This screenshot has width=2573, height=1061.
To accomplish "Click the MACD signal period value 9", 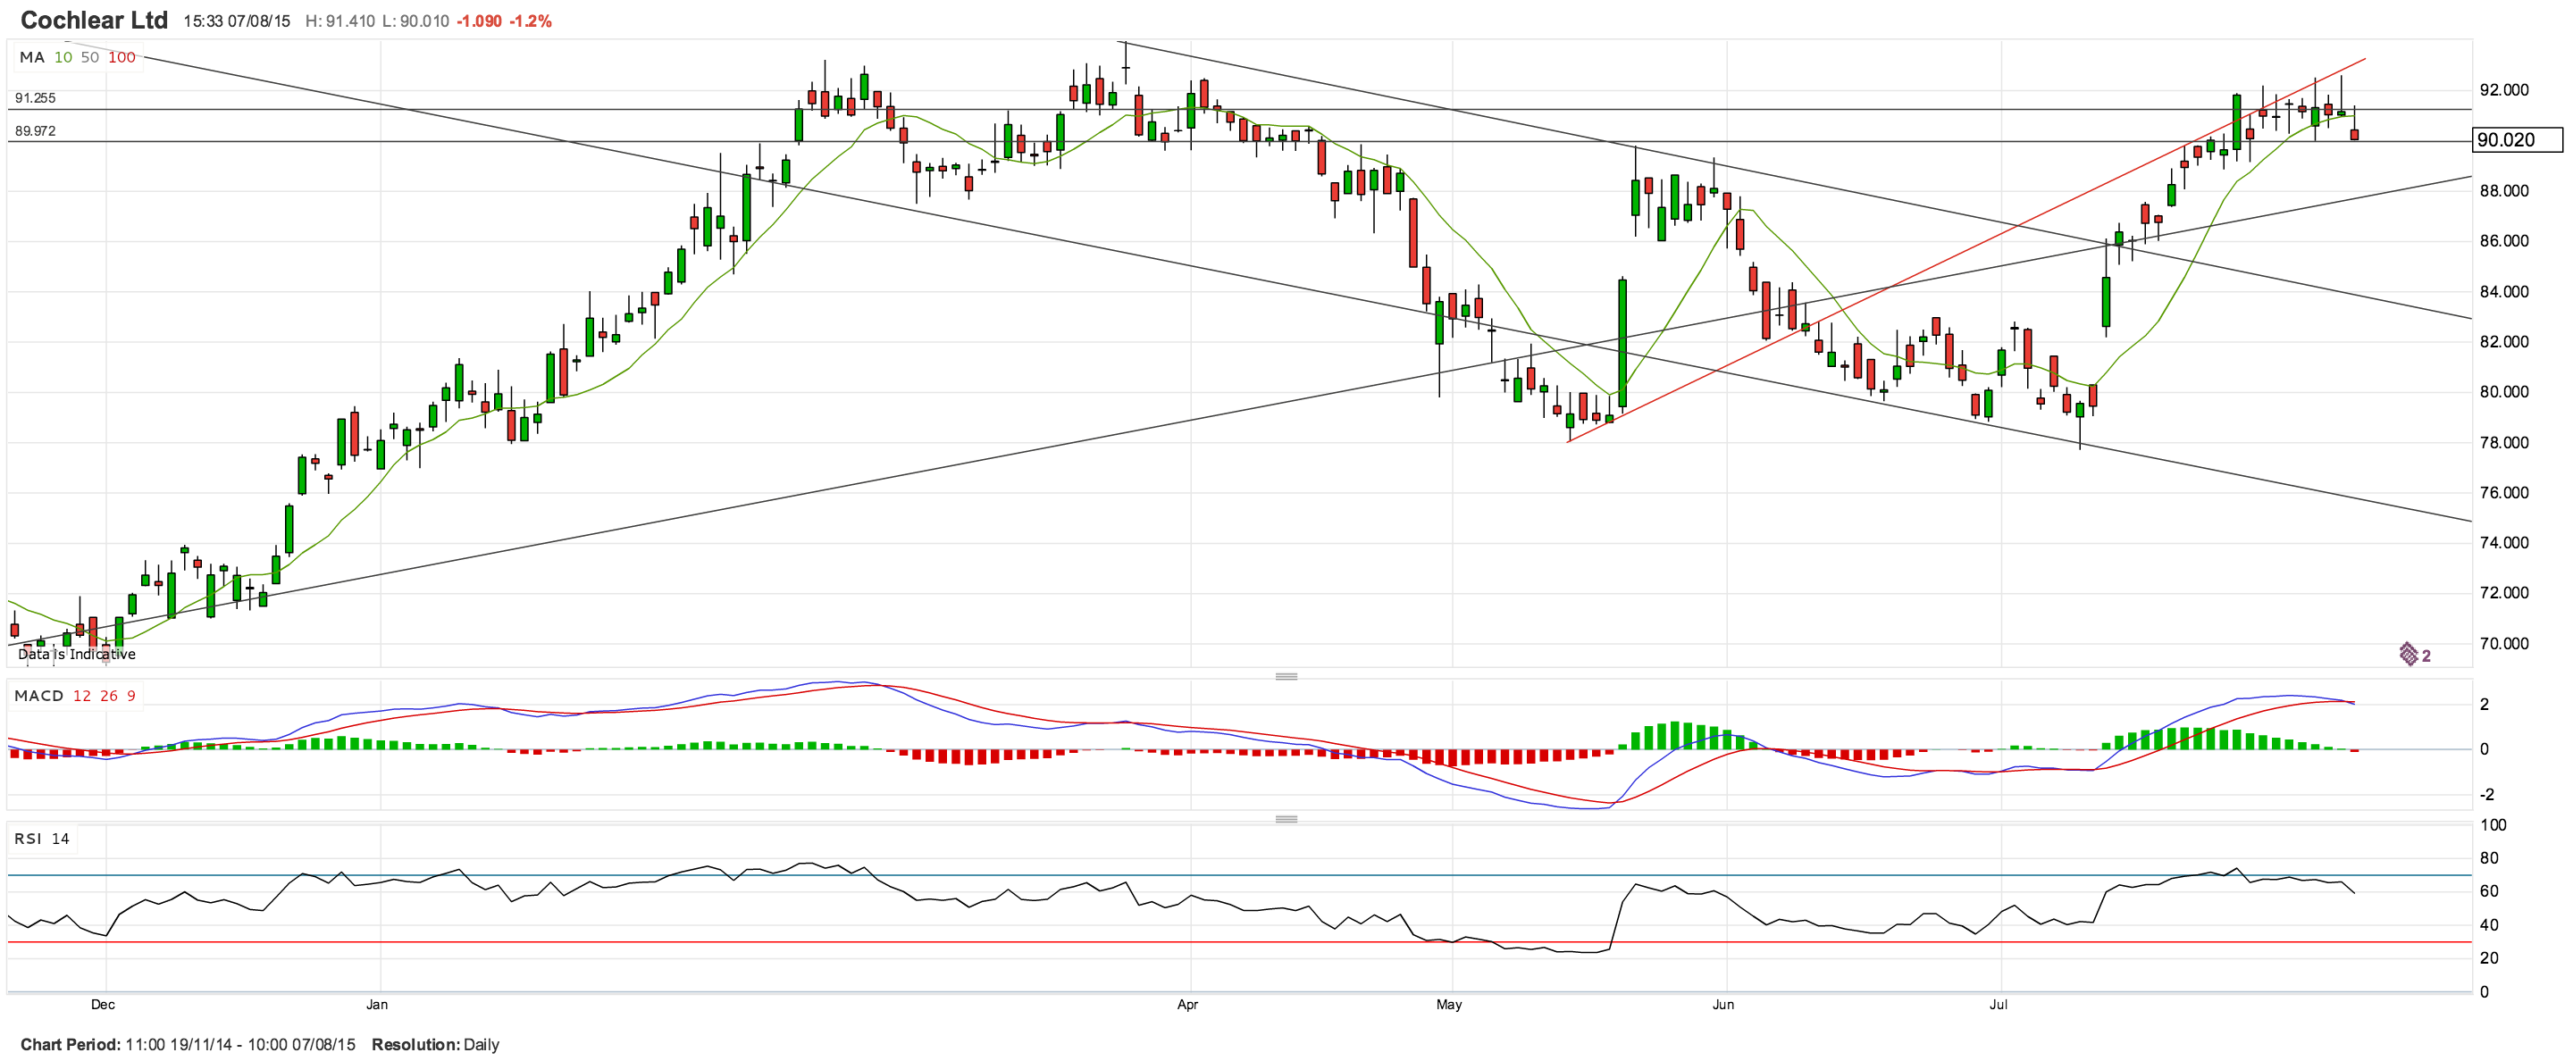I will (x=130, y=696).
